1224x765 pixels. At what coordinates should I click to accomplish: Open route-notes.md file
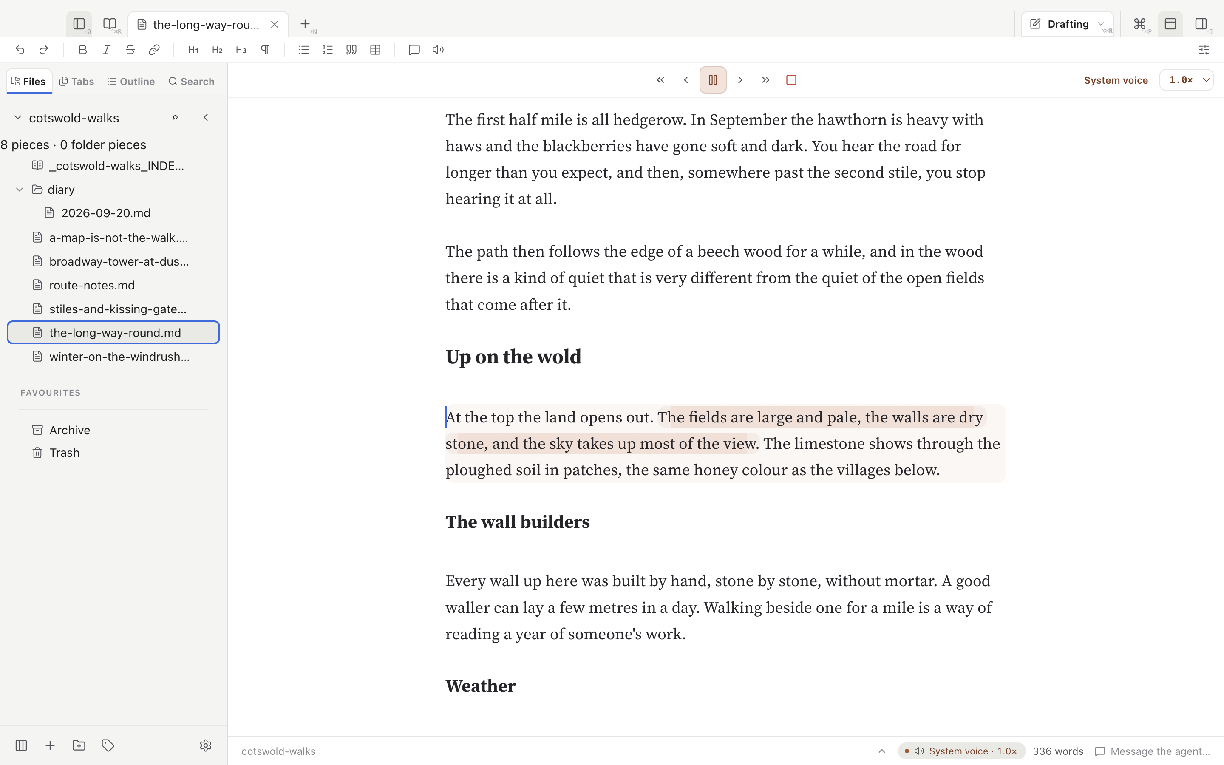coord(114,285)
